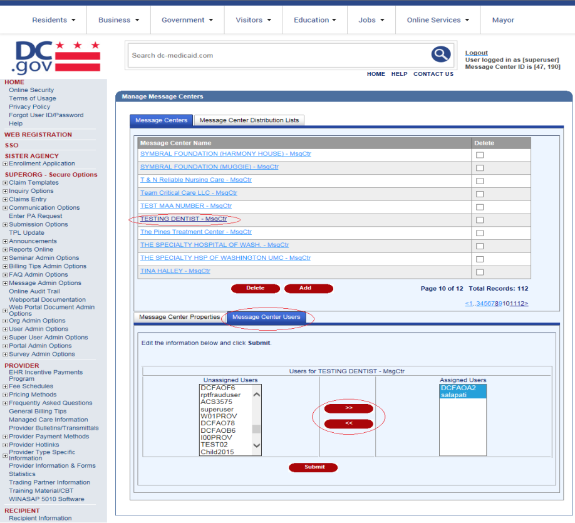Open the Message Center Properties tab
This screenshot has height=523, width=575.
click(x=179, y=317)
